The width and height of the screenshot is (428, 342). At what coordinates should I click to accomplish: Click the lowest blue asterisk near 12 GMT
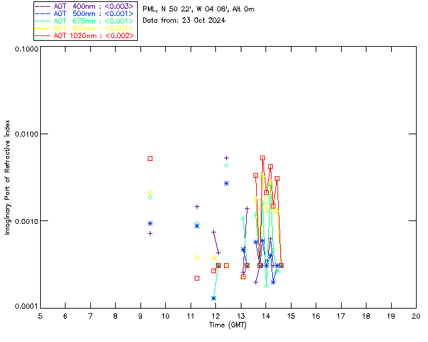[214, 299]
